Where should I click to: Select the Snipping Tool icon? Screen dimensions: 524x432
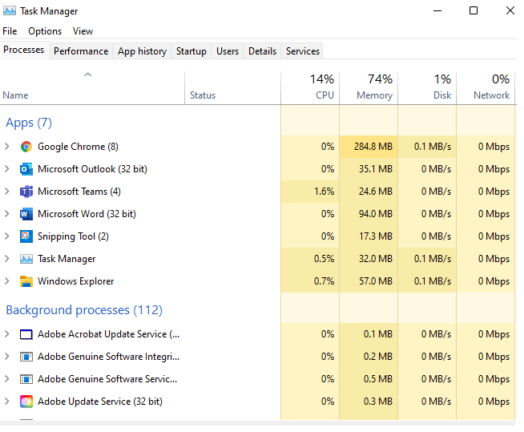coord(26,236)
